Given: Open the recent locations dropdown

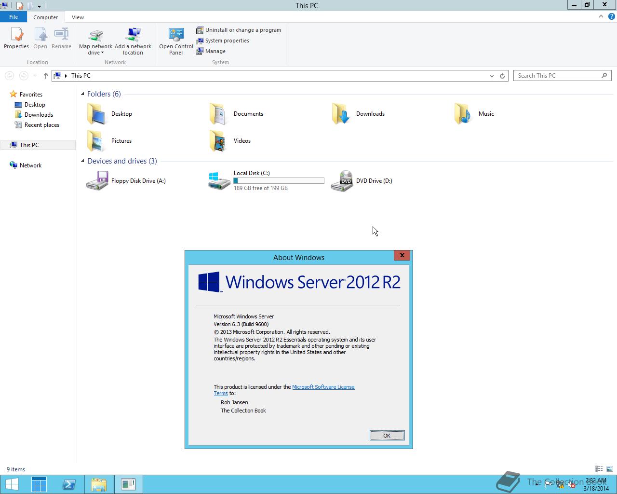Looking at the screenshot, I should click(35, 76).
